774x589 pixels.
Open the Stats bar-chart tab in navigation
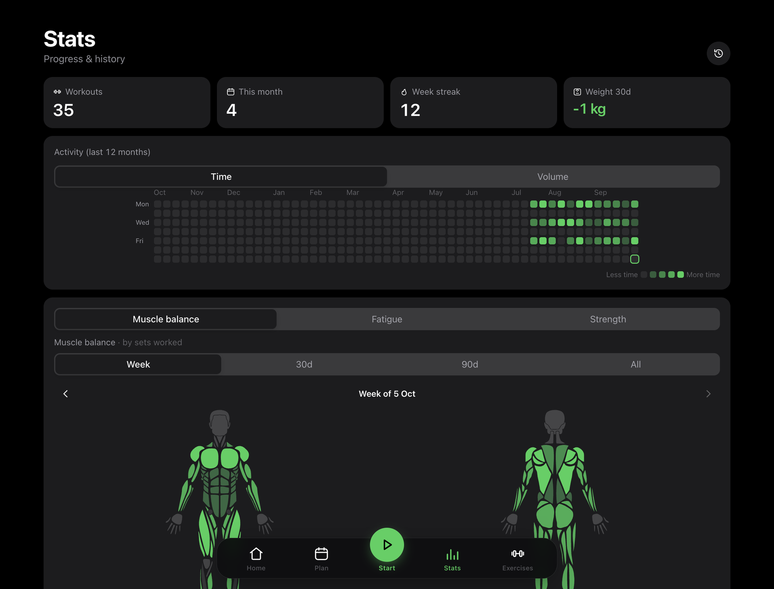(x=452, y=559)
